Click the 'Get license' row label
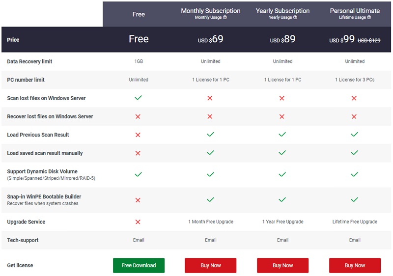This screenshot has width=393, height=276. point(20,265)
